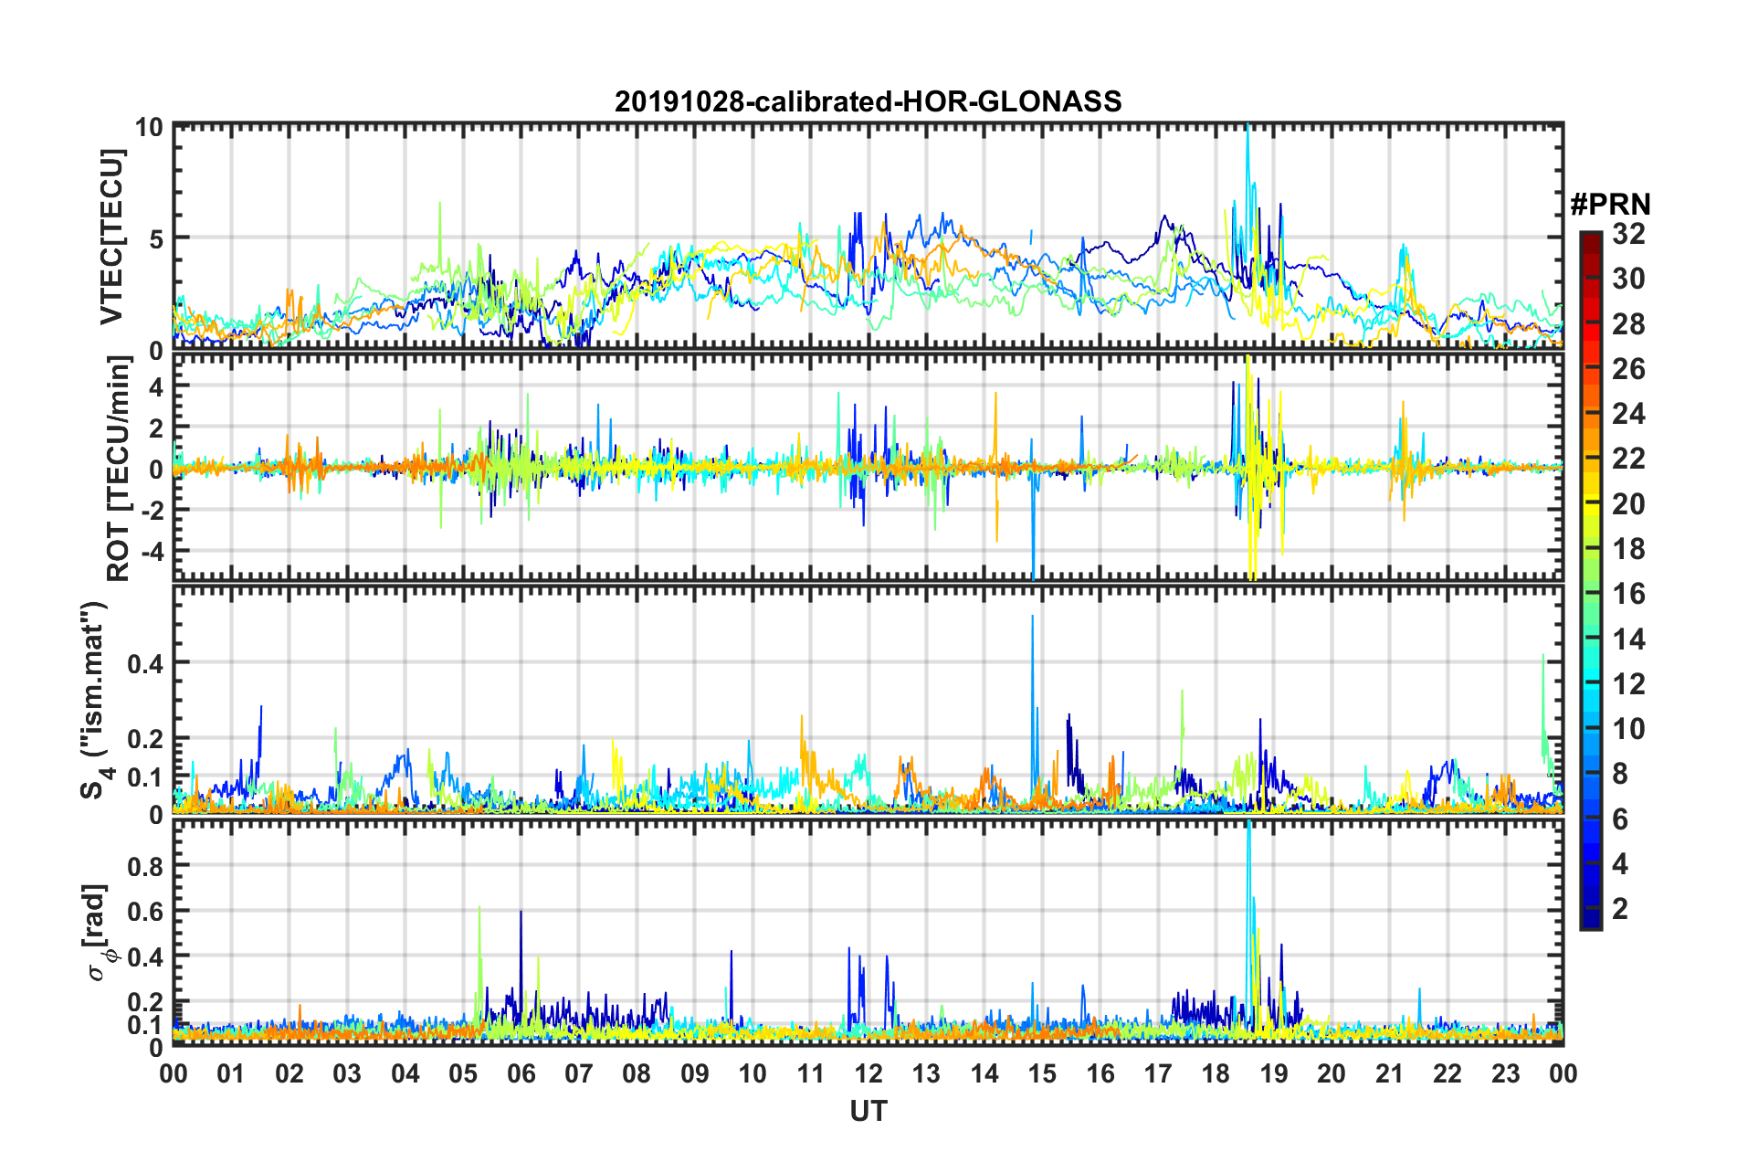Screen dimensions: 1737x1162
Task: Select the "08" UT axis tick label
Action: [x=637, y=1073]
